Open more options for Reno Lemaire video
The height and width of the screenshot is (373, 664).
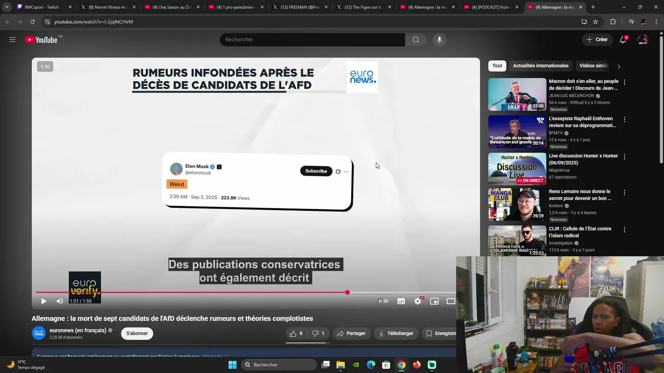pyautogui.click(x=625, y=192)
